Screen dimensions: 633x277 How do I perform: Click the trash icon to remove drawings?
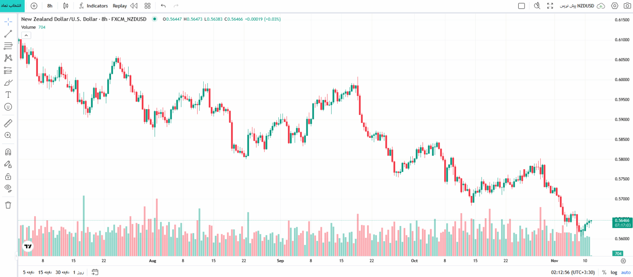pos(8,205)
